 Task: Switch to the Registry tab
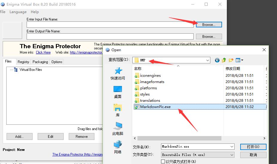tap(23, 62)
